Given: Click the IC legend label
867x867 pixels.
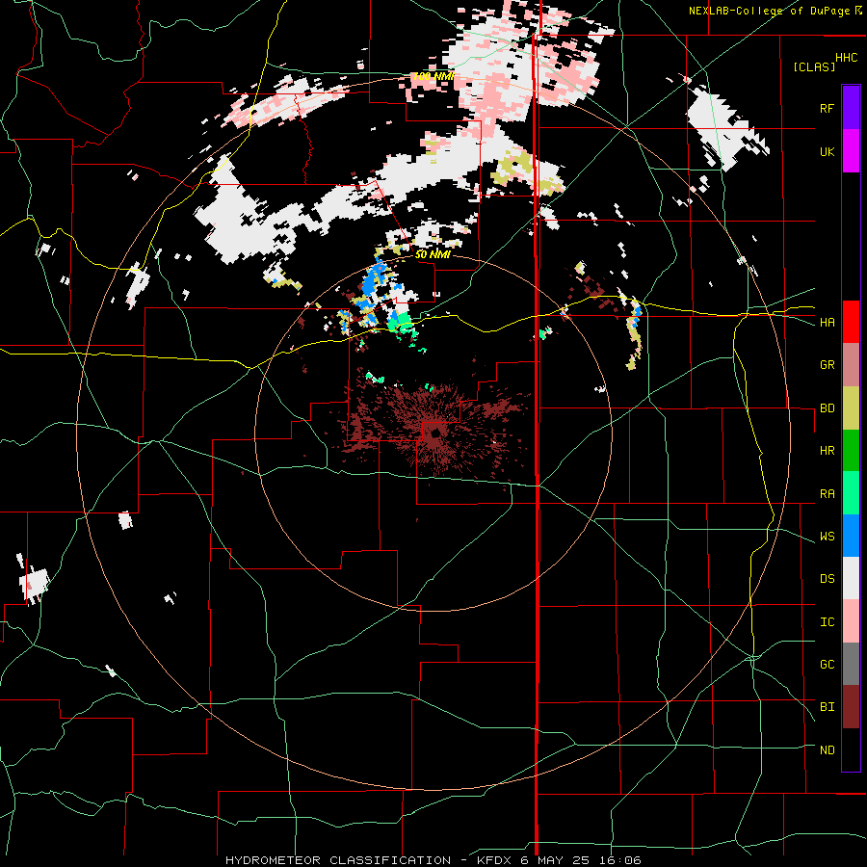Looking at the screenshot, I should click(827, 622).
